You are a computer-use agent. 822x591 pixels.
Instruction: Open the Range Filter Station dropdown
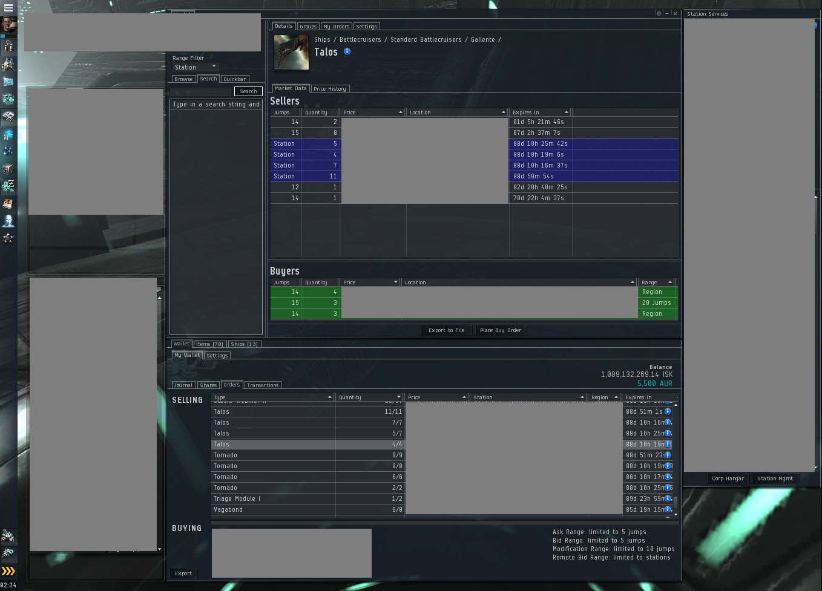coord(195,67)
